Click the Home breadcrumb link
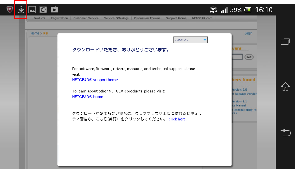295x169 pixels. coord(35,33)
